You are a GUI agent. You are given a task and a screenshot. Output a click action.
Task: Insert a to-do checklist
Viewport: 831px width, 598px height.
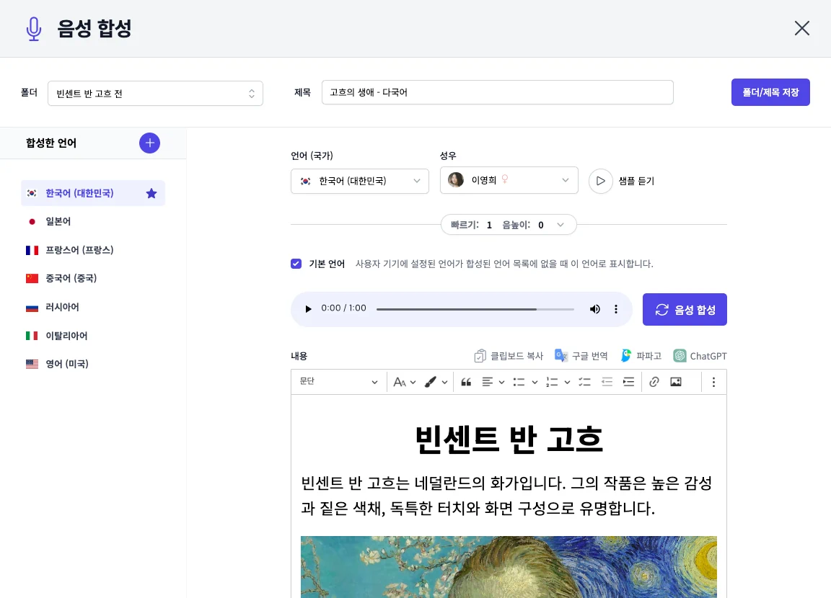584,382
